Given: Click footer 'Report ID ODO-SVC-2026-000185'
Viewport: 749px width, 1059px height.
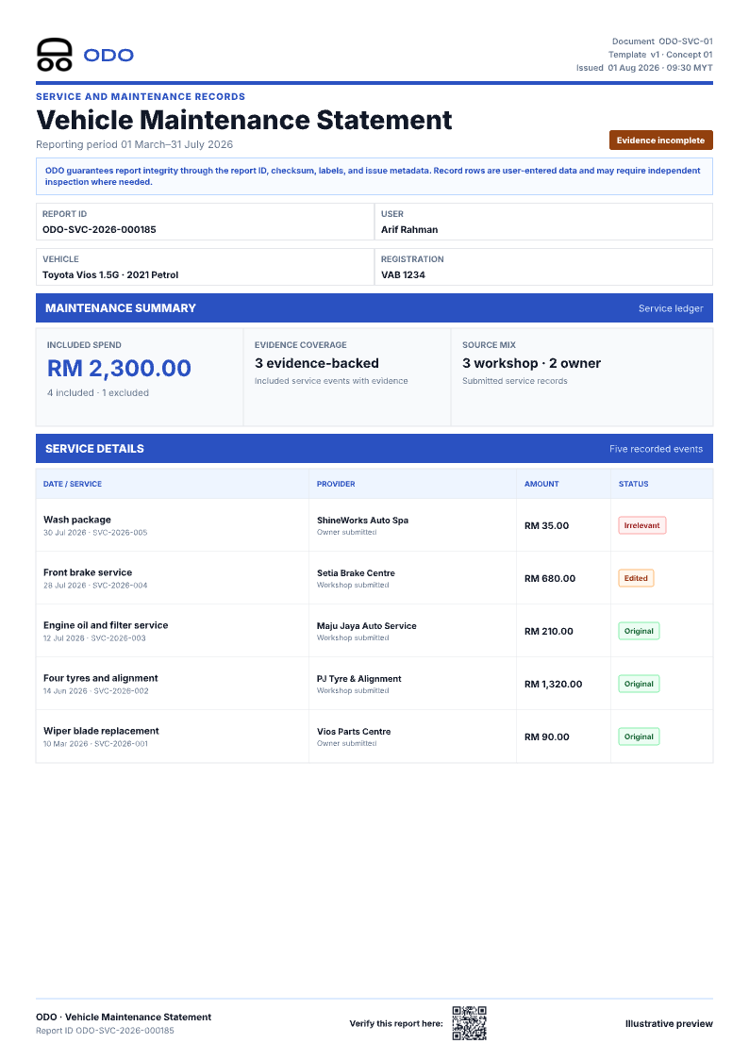Looking at the screenshot, I should (106, 1031).
